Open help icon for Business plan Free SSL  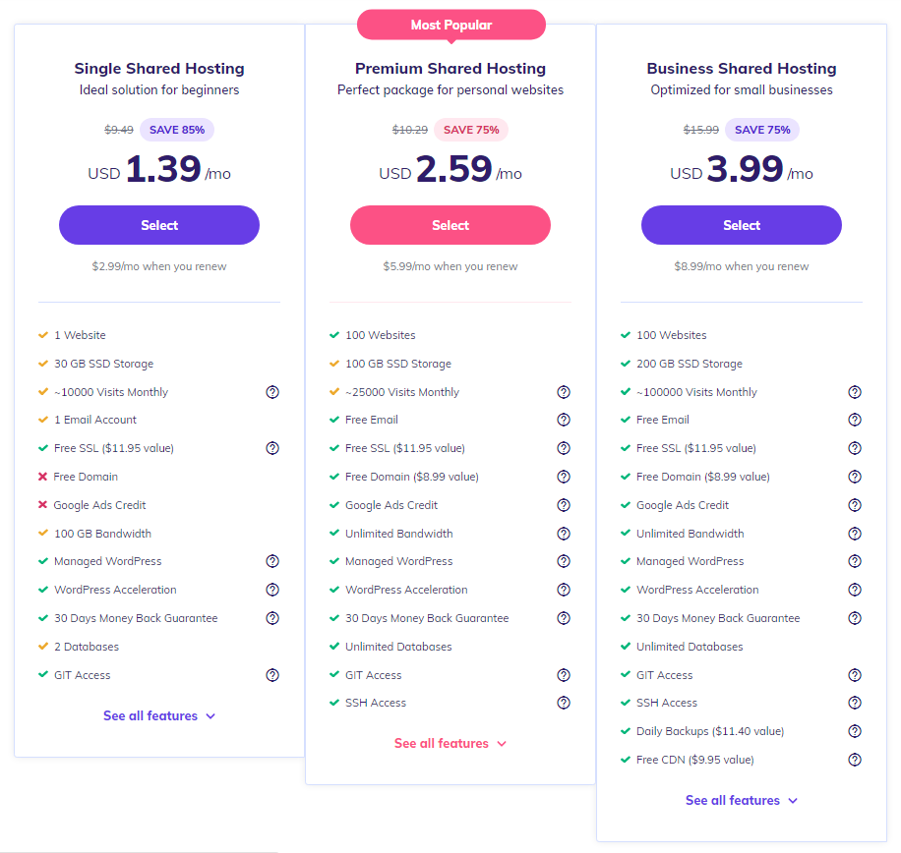pyautogui.click(x=855, y=448)
